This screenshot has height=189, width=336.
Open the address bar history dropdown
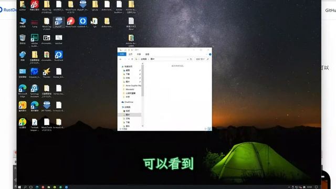click(188, 59)
